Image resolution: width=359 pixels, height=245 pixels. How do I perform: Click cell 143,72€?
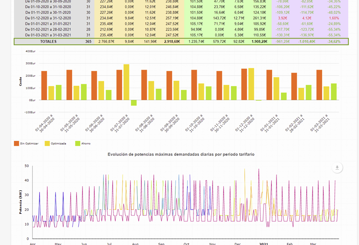219,18
